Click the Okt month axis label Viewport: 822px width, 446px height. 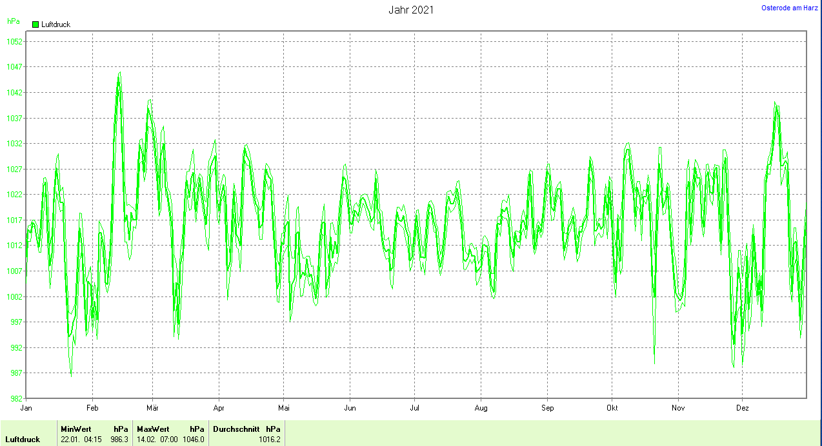click(612, 408)
